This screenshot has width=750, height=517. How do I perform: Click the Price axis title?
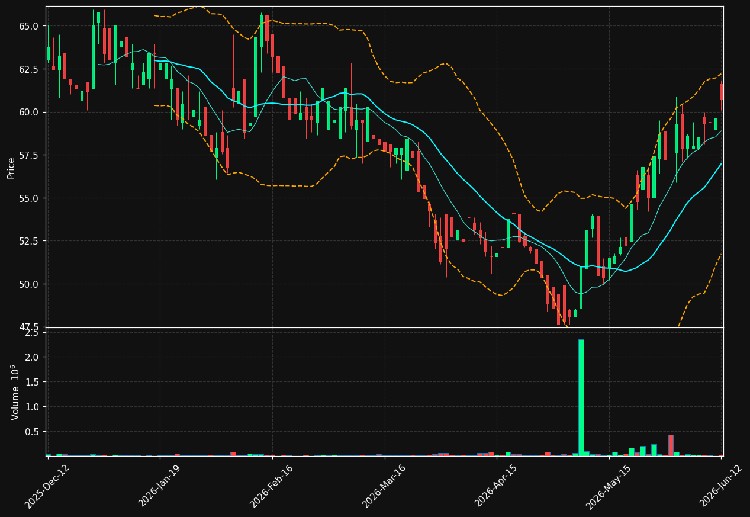[11, 167]
